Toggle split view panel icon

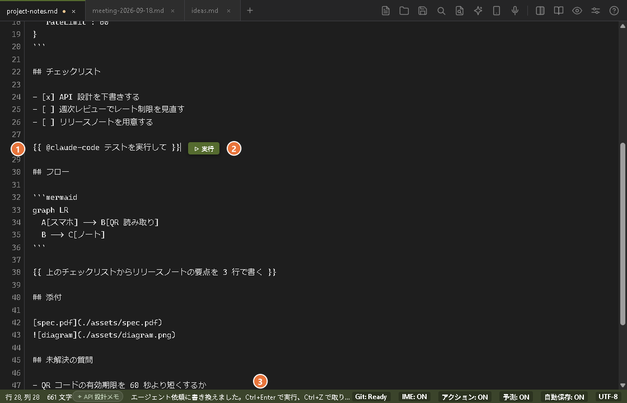click(x=540, y=11)
